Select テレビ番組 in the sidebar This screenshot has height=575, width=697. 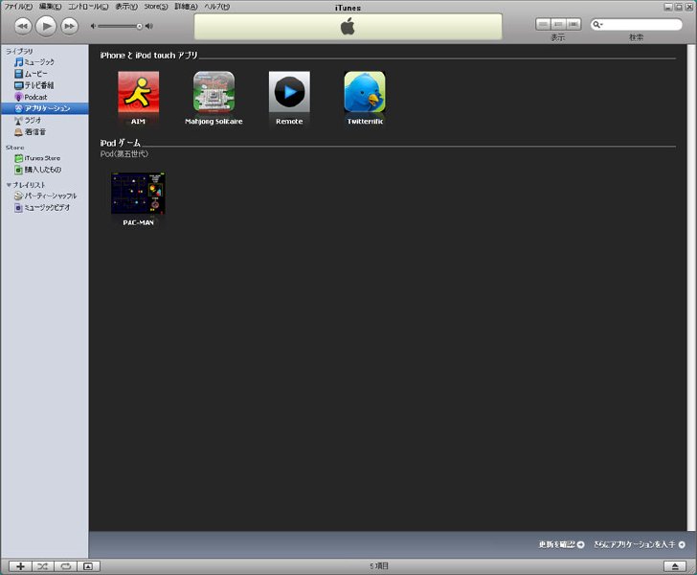(44, 85)
